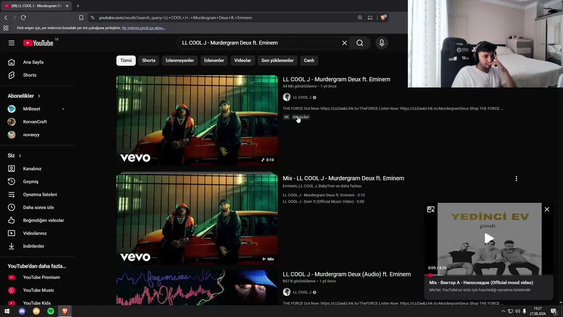Select the Son yüklenenler filter chip

click(278, 60)
